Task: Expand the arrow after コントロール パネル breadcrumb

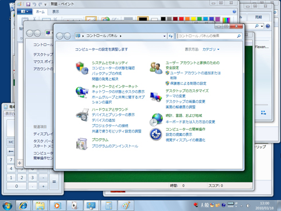Action: (x=120, y=36)
